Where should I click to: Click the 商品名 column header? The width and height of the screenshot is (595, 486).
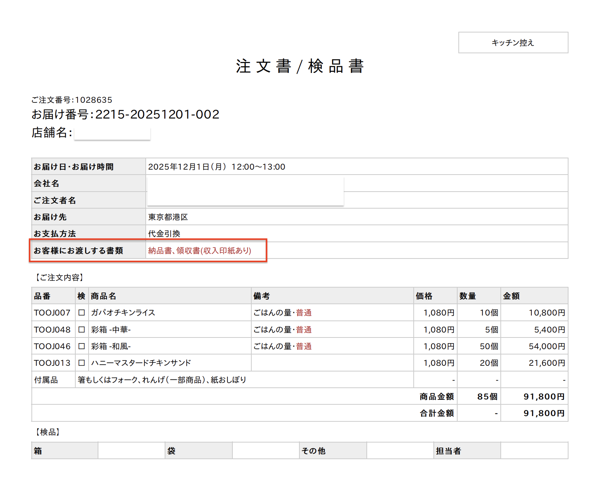pyautogui.click(x=170, y=296)
